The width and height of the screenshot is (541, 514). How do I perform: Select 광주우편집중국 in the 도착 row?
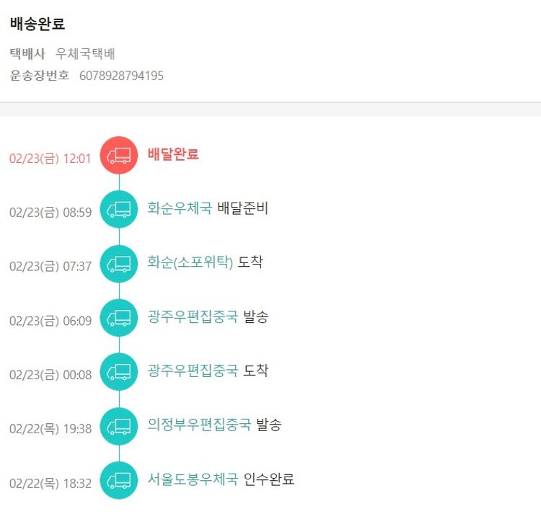click(193, 371)
